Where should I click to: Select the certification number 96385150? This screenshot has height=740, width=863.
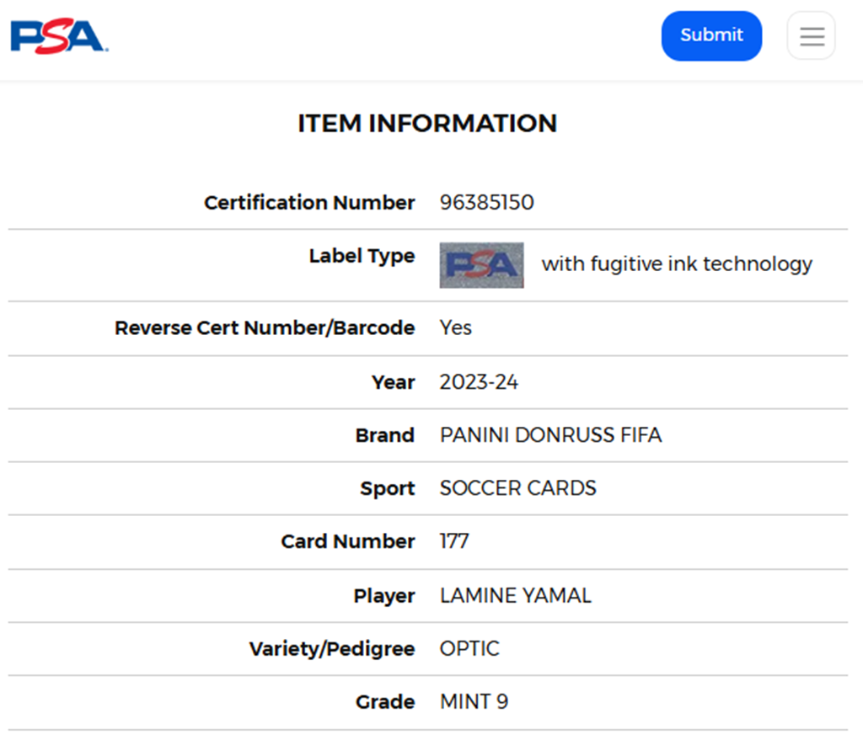(x=486, y=203)
